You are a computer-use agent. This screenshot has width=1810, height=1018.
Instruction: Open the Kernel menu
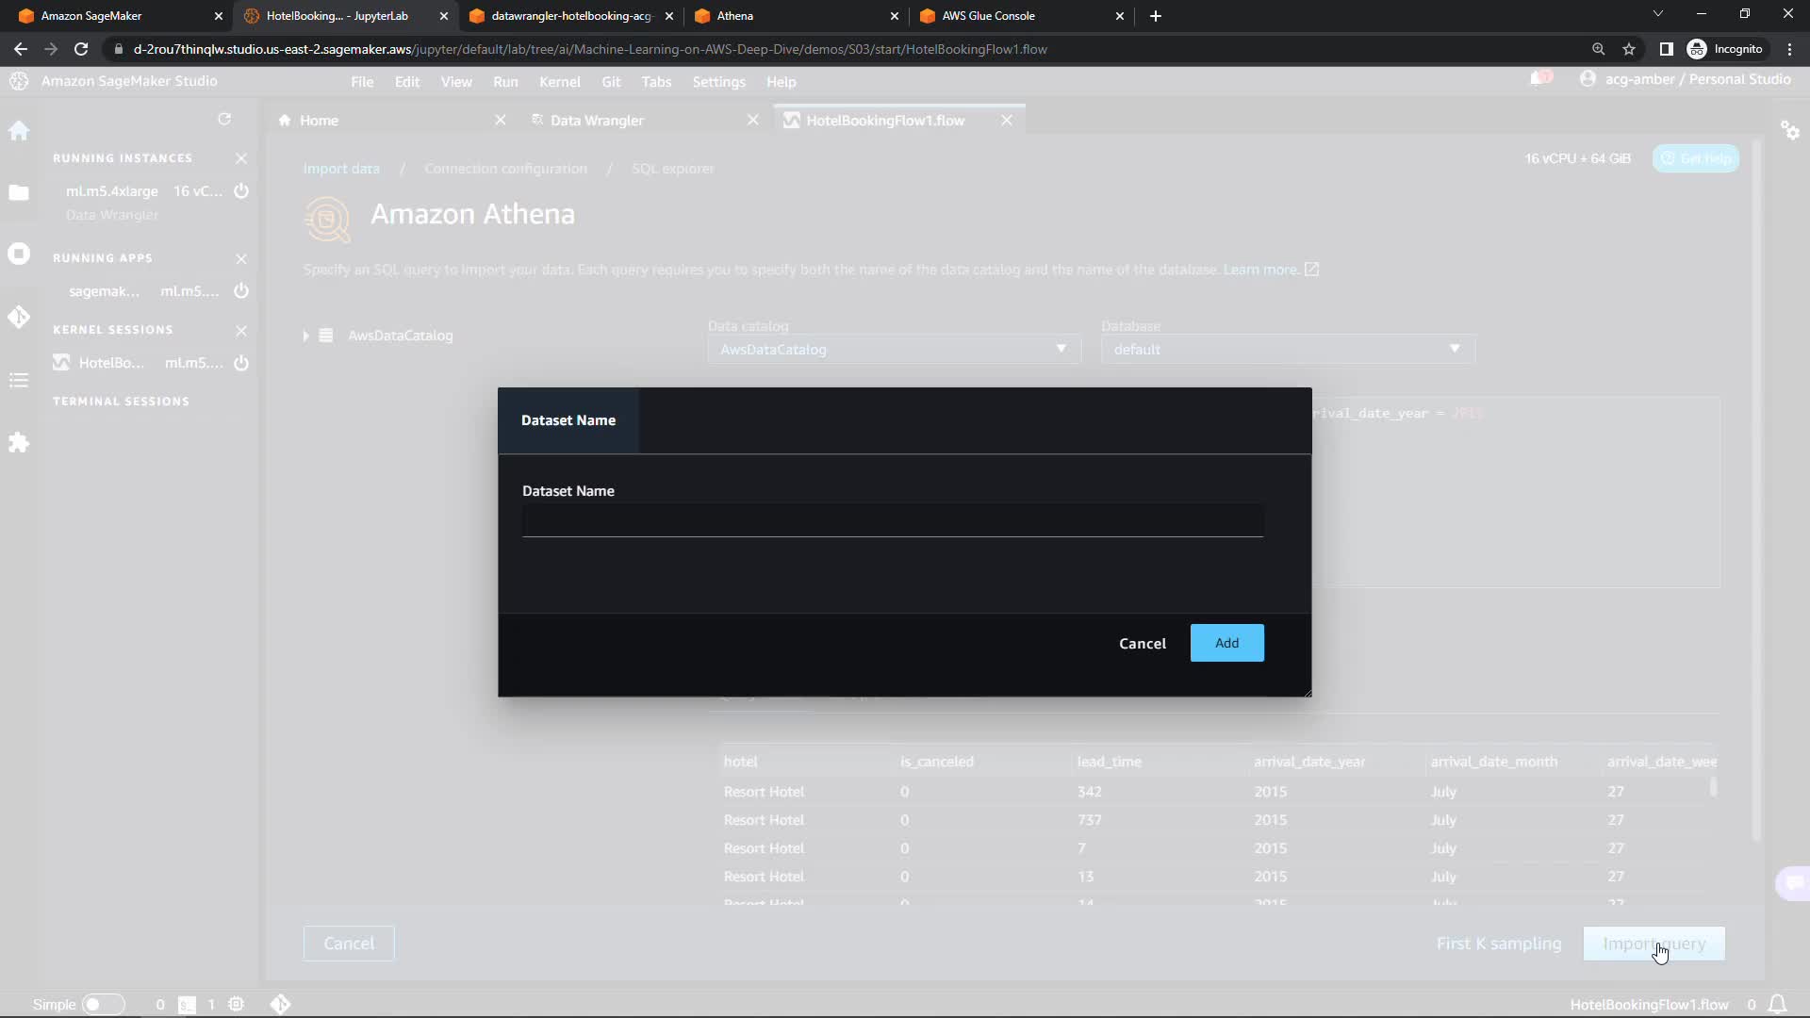[x=559, y=82]
